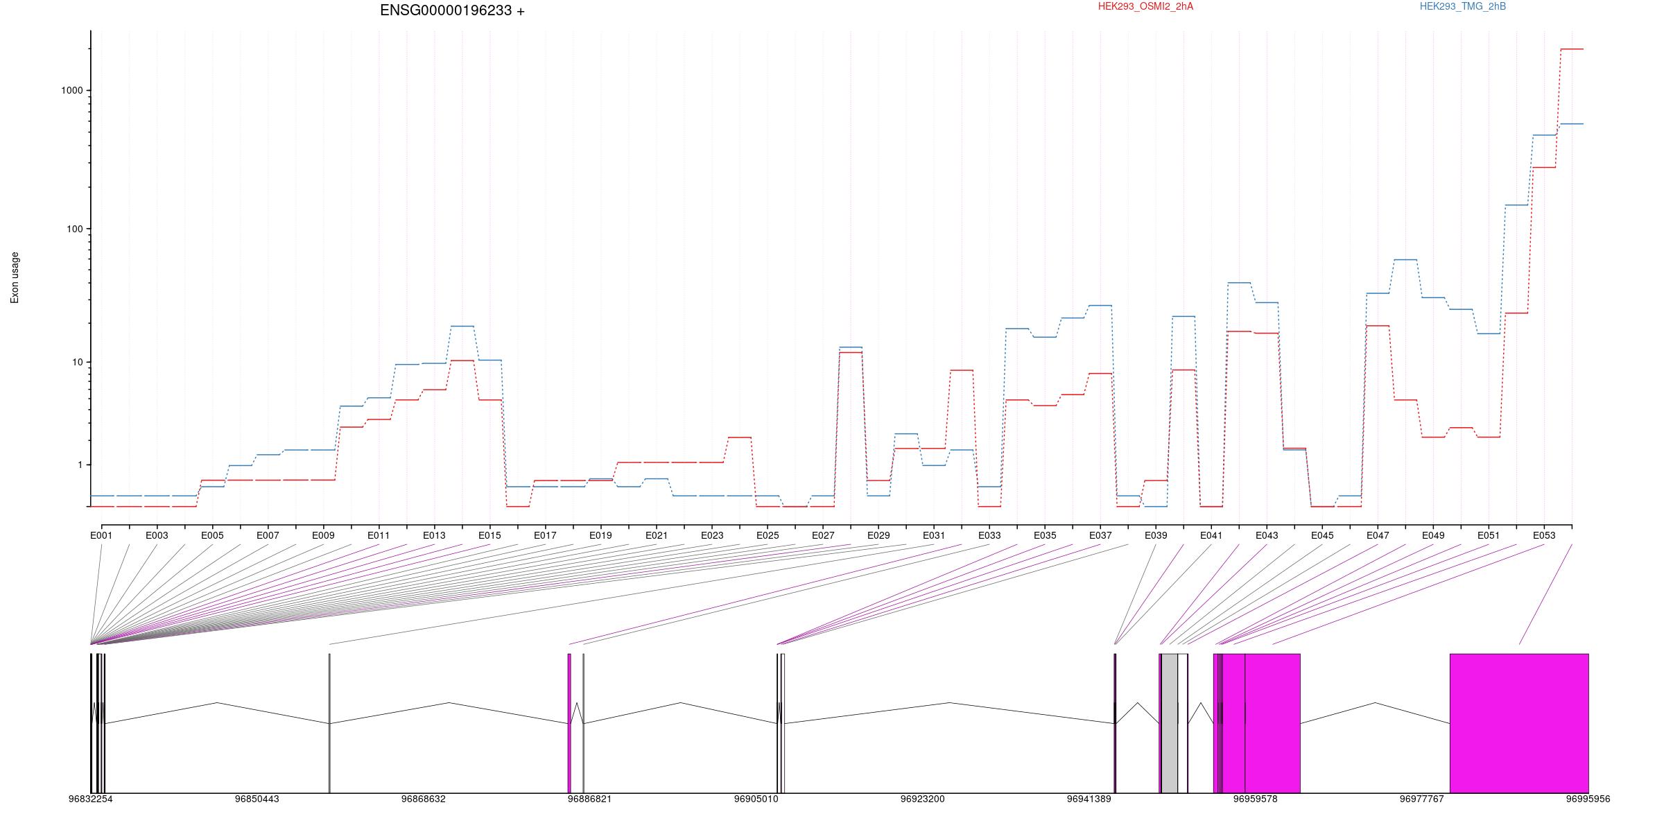Click genomic coordinate 96850443
This screenshot has height=832, width=1664.
(x=257, y=799)
